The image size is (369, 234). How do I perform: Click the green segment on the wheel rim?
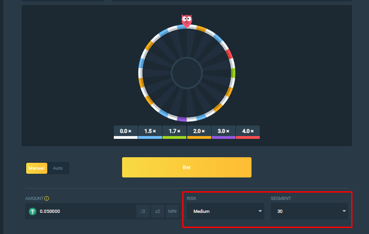[233, 73]
